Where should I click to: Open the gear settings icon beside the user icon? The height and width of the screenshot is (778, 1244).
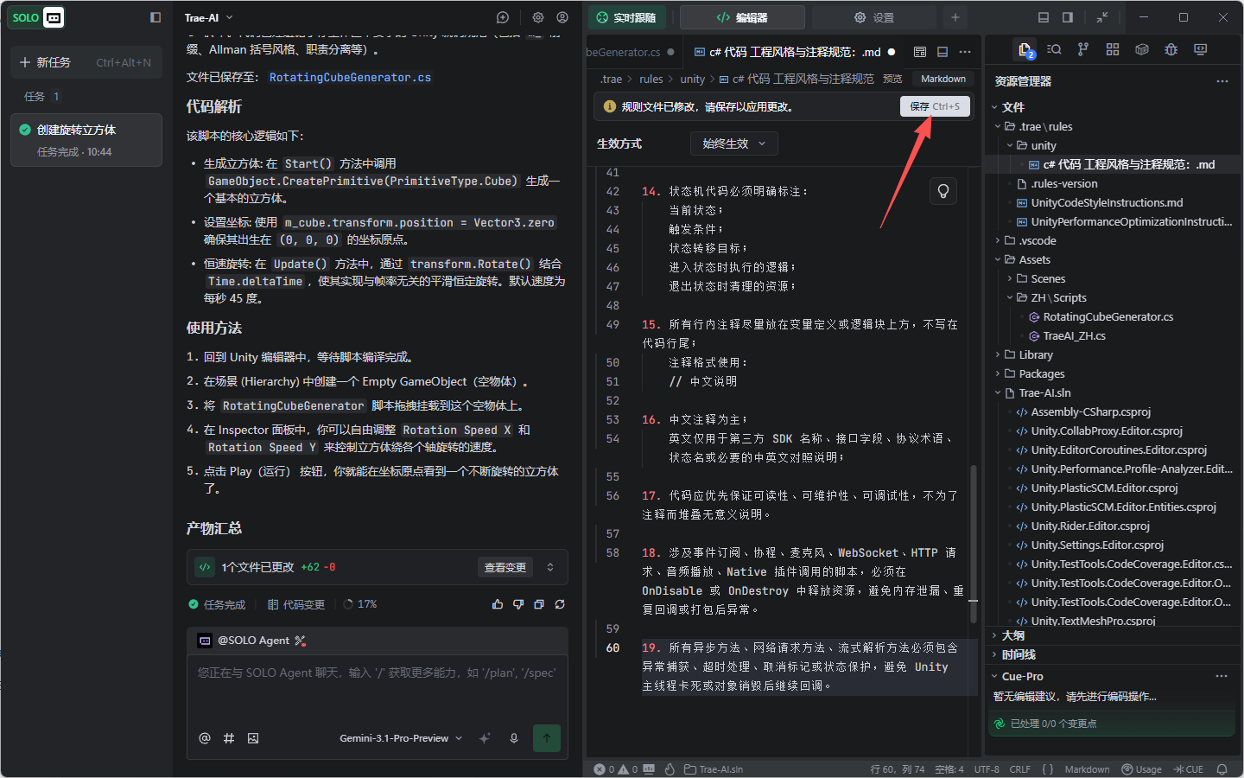(538, 17)
